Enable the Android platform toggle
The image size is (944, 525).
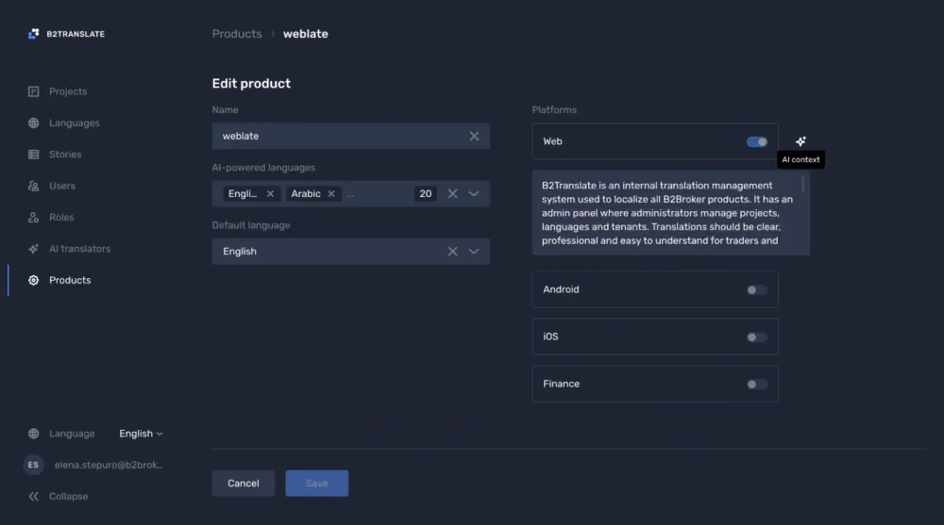tap(757, 290)
